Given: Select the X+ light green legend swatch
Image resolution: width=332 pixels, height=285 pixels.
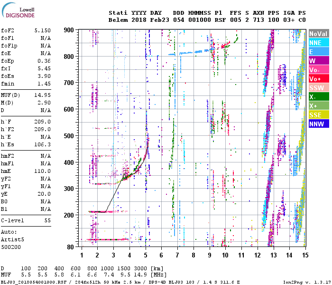Looking at the screenshot, I should tap(319, 105).
